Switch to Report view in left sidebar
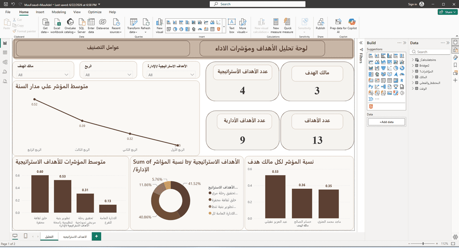459x248 pixels. click(x=5, y=43)
